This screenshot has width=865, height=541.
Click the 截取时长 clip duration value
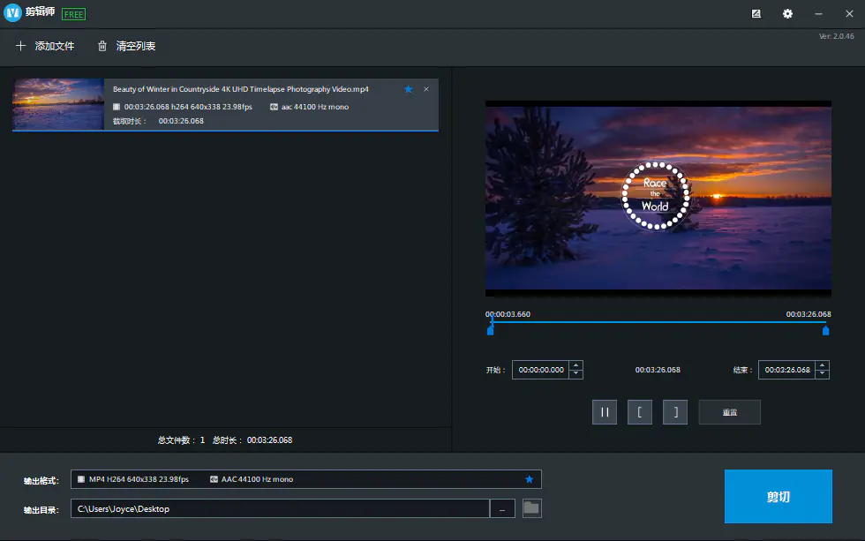pos(181,121)
